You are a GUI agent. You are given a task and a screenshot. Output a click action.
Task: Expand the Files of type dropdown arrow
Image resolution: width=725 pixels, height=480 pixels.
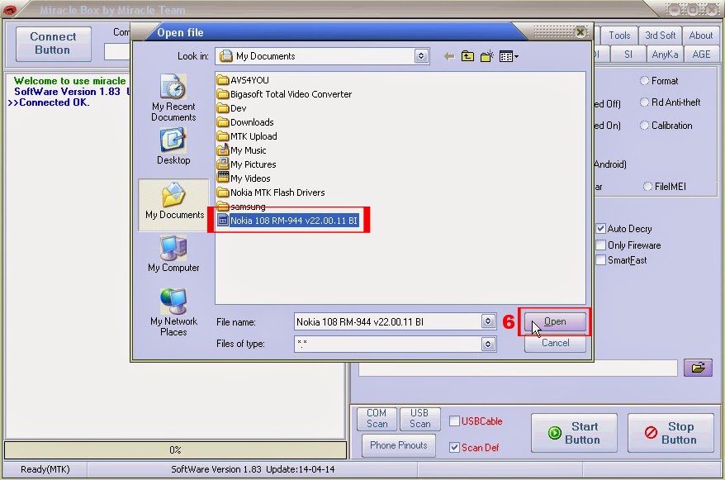pos(488,344)
